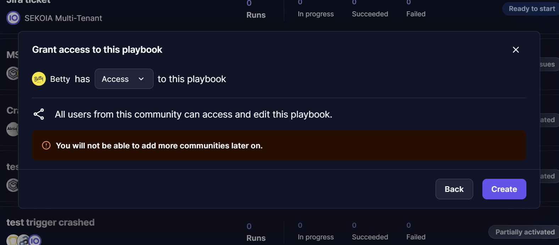559x245 pixels.
Task: Open the Access permission dropdown
Action: click(124, 79)
